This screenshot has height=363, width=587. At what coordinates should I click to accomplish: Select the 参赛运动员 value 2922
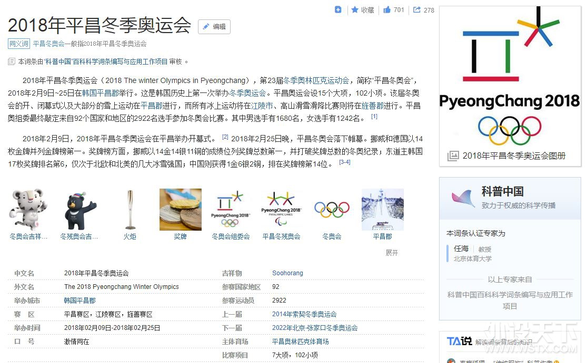coord(279,300)
